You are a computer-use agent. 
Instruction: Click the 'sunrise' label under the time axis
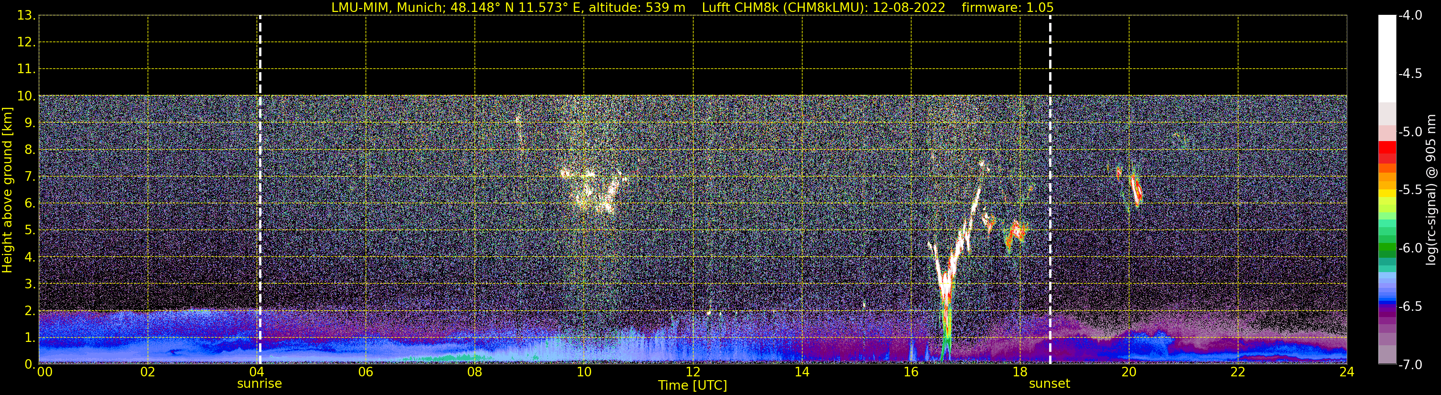260,384
